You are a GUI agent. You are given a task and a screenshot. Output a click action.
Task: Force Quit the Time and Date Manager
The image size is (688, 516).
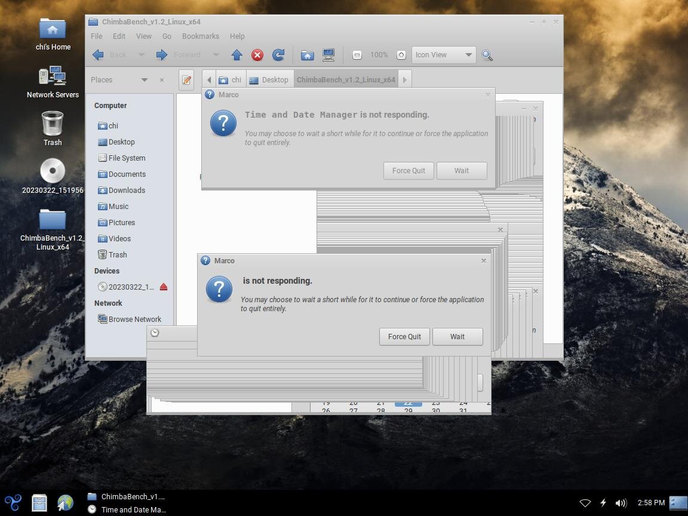click(408, 170)
